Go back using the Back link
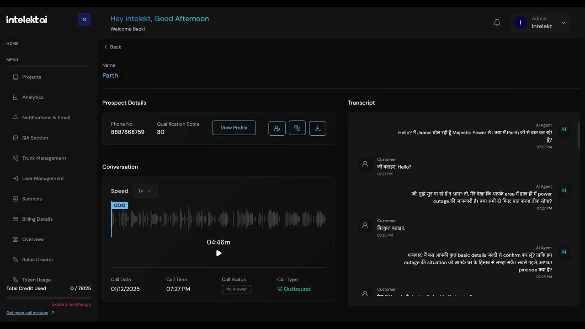 tap(112, 47)
